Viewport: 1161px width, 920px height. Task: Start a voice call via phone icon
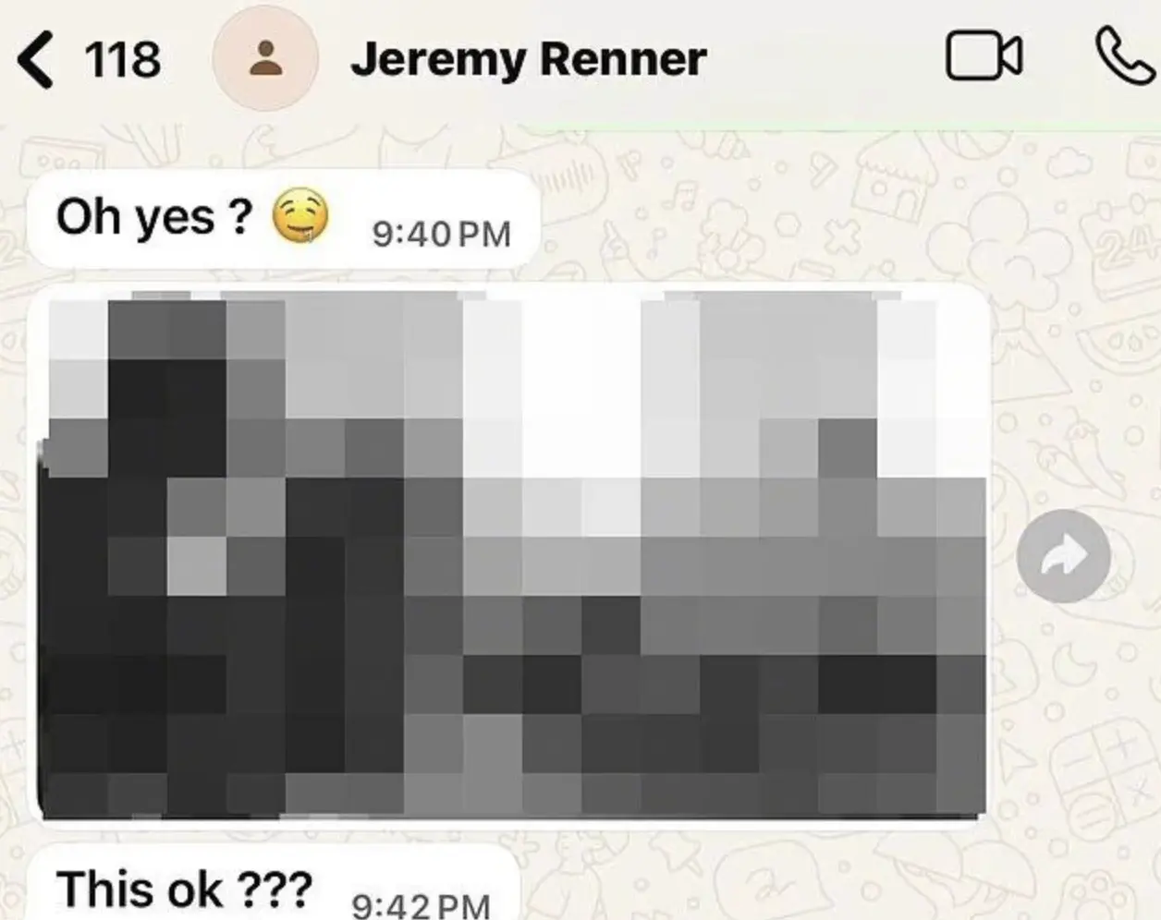pos(1123,56)
